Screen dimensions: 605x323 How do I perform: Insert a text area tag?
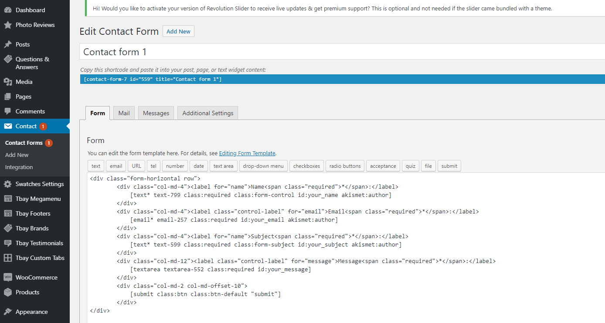(x=224, y=166)
